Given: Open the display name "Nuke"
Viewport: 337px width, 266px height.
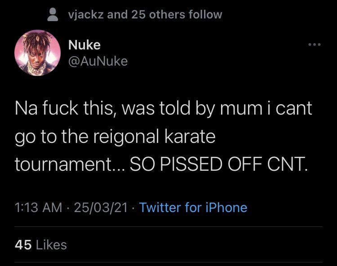Looking at the screenshot, I should 84,44.
